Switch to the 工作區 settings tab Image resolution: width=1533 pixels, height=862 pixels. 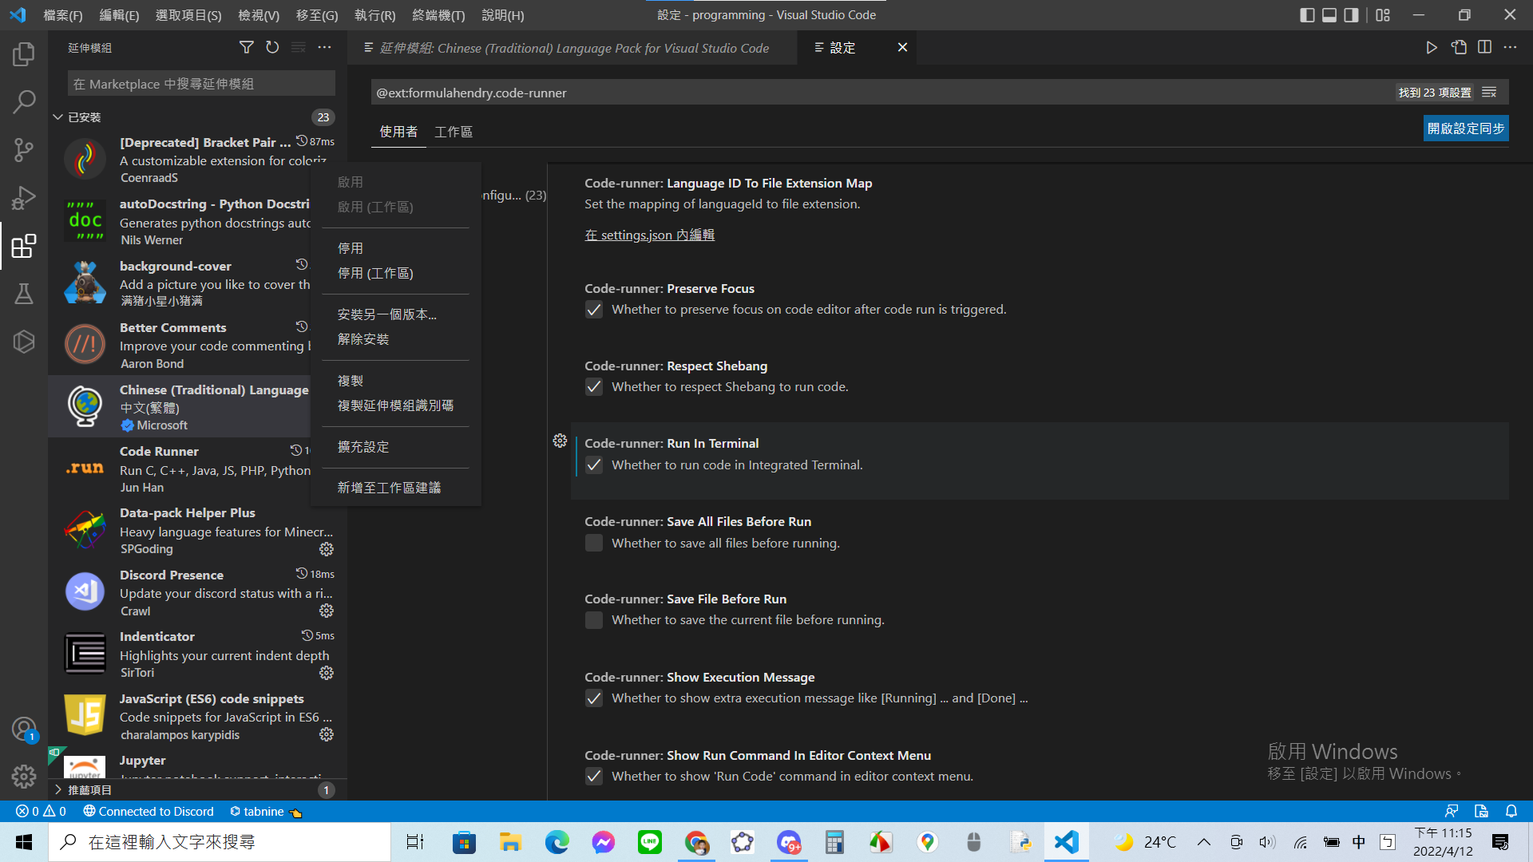click(x=453, y=132)
